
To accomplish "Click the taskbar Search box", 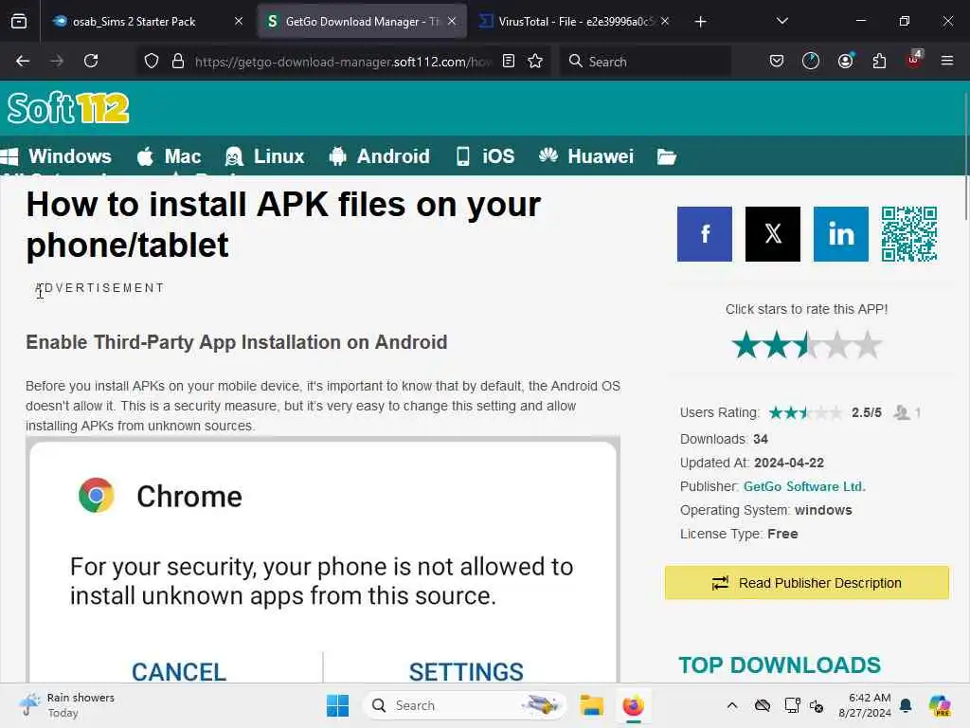I will pyautogui.click(x=464, y=705).
